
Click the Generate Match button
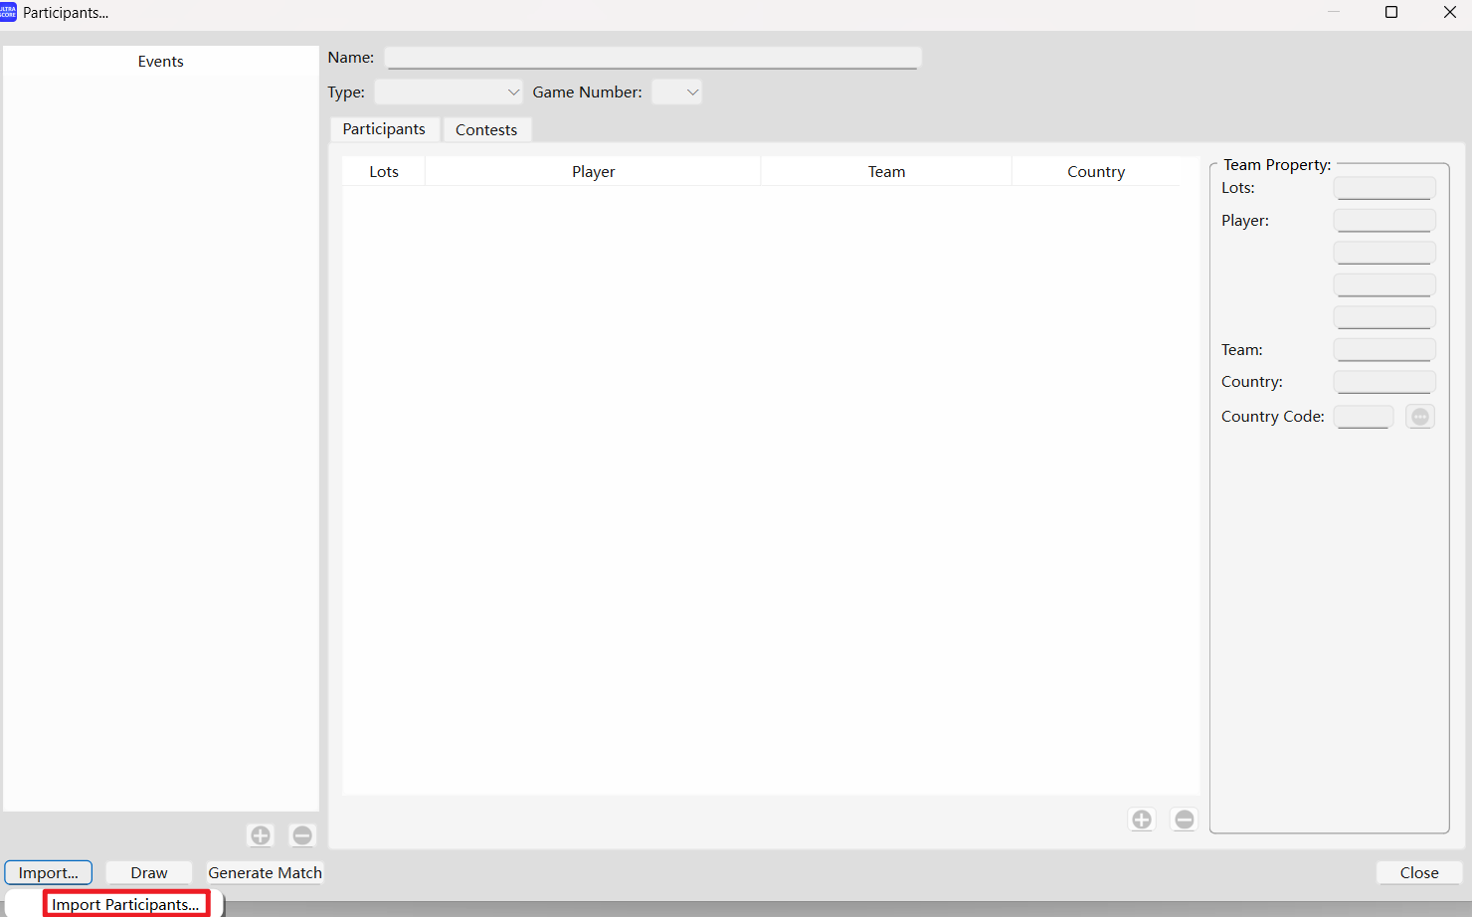[265, 872]
